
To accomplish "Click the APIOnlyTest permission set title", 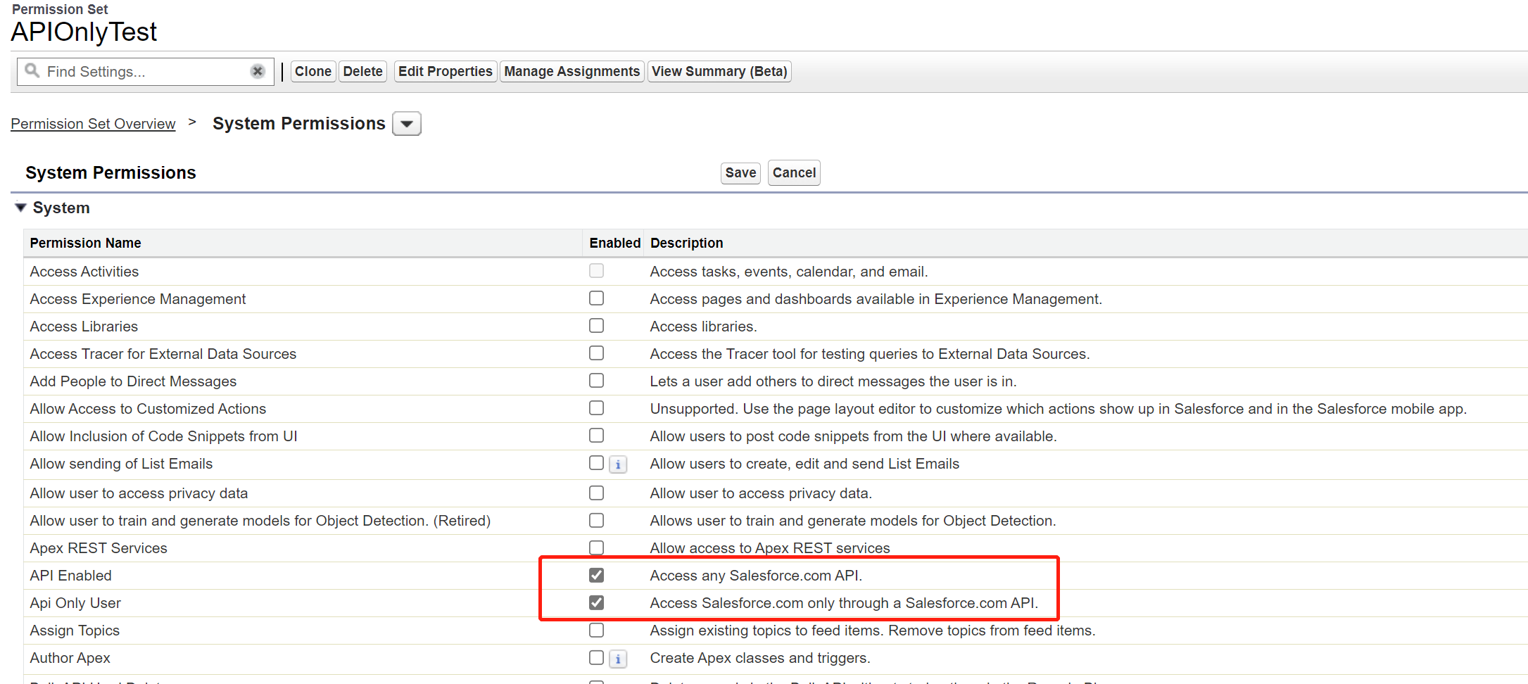I will click(x=84, y=32).
